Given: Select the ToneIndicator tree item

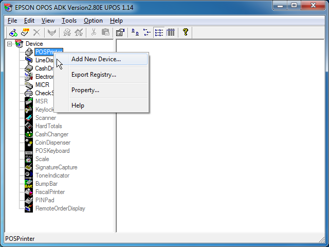Looking at the screenshot, I should [52, 175].
